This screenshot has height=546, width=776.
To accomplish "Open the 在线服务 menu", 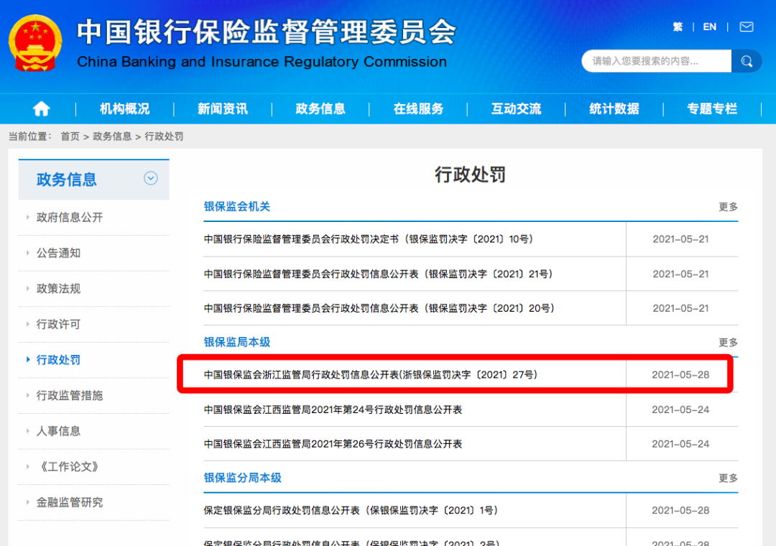I will tap(418, 108).
